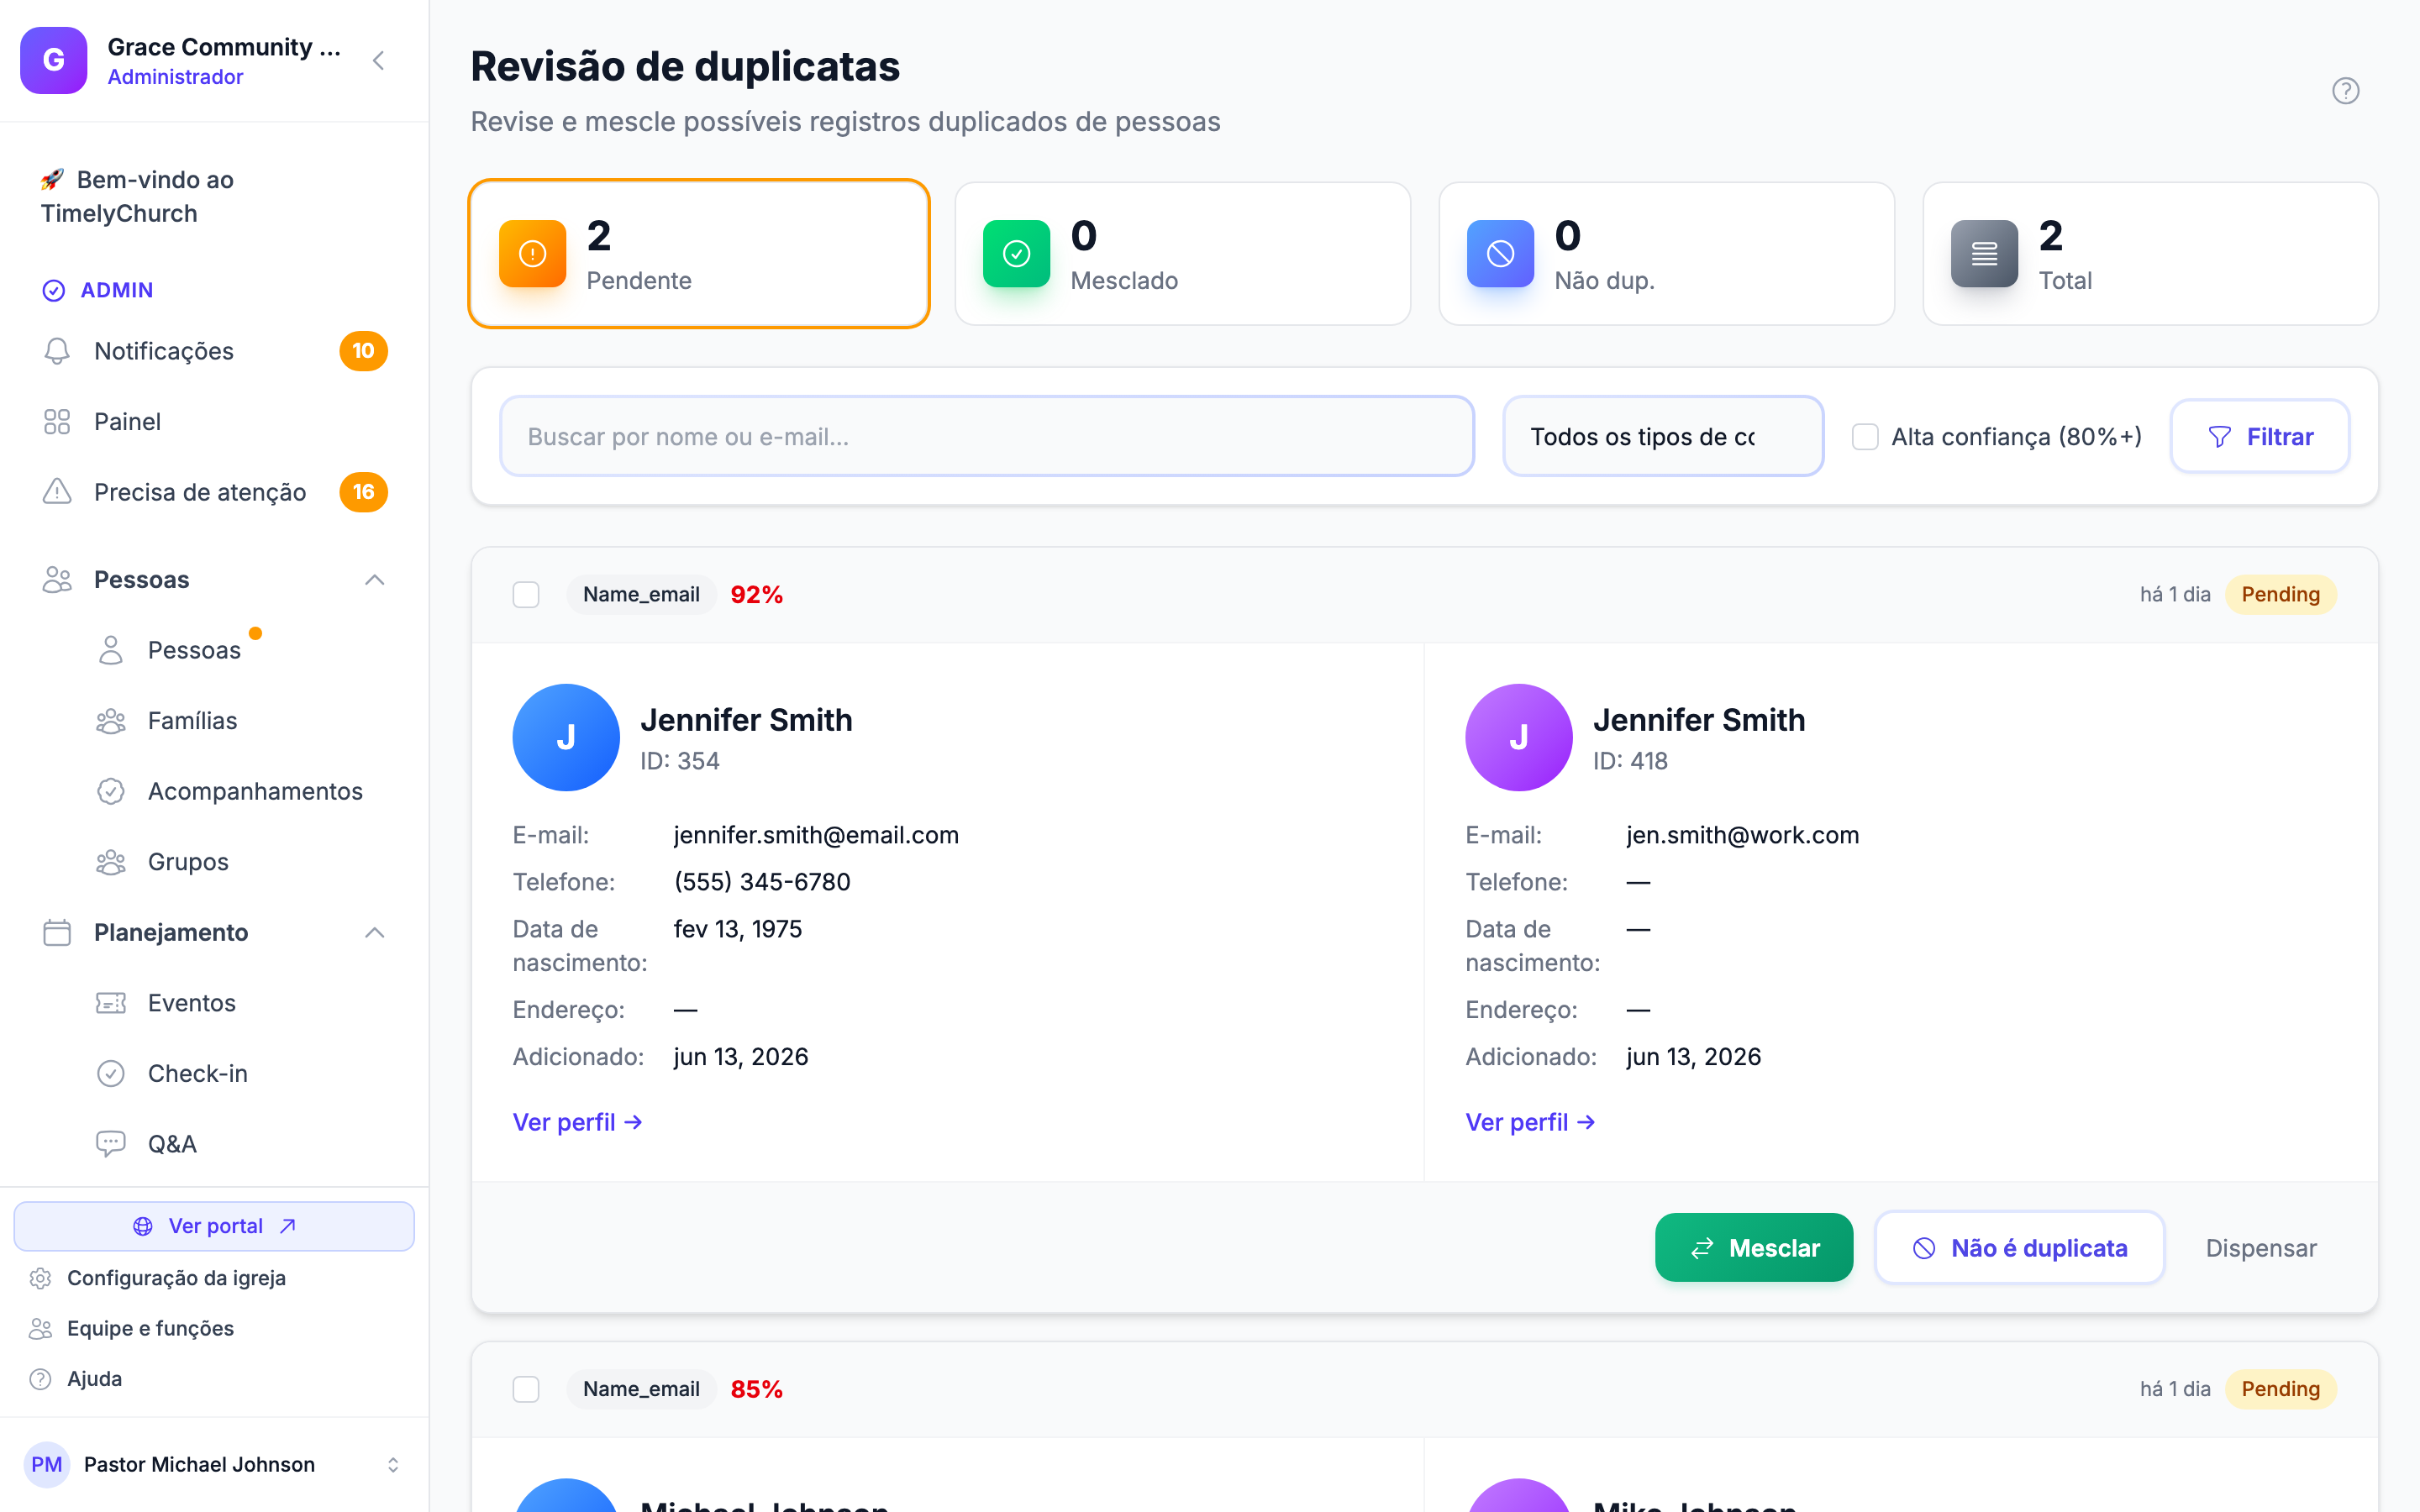The width and height of the screenshot is (2420, 1512).
Task: Click the Pending badge on the 92% card
Action: [2280, 595]
